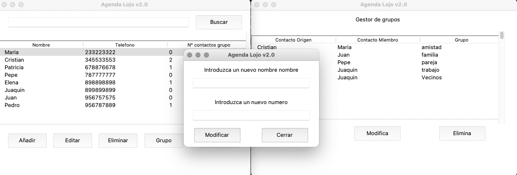
Task: Select the familia group row
Action: point(430,55)
